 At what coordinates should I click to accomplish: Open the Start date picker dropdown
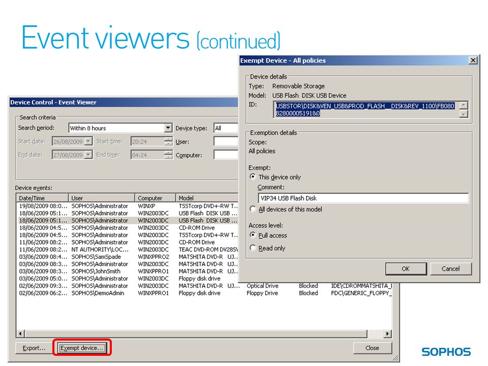(88, 141)
